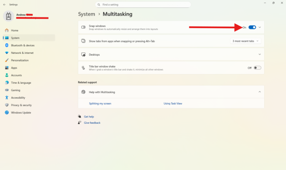Collapse the Help with Multitasking section

pyautogui.click(x=260, y=92)
